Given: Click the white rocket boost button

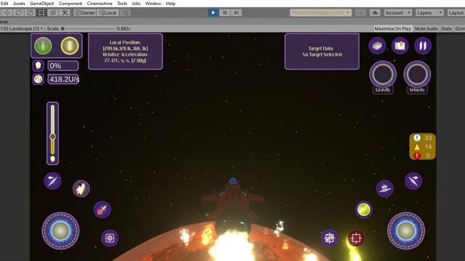Looking at the screenshot, I should pyautogui.click(x=81, y=188).
